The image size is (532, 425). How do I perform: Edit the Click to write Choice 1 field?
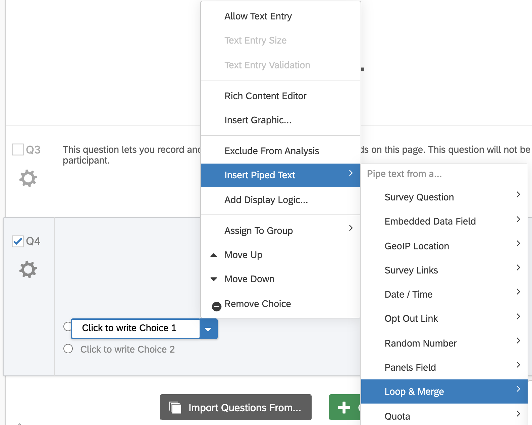coord(136,328)
